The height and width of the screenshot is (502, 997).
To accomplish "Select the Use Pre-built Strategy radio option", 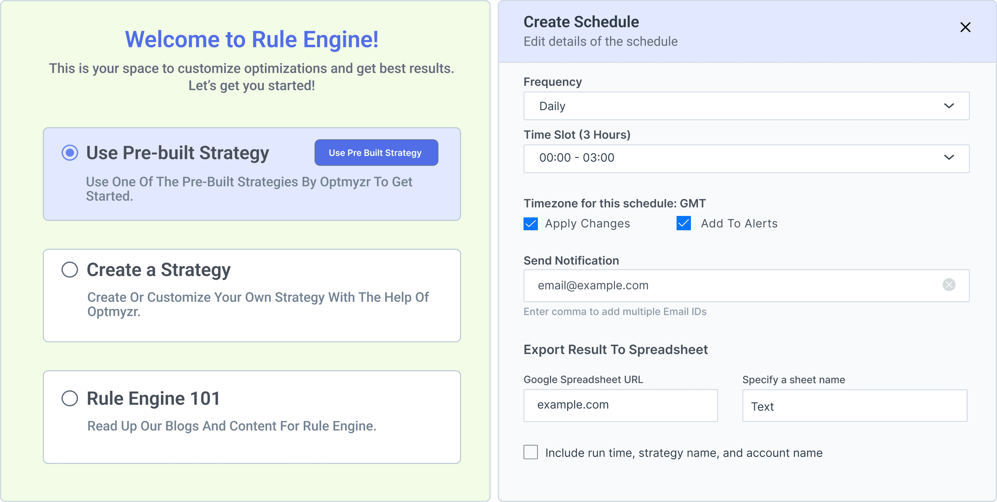I will click(x=70, y=153).
